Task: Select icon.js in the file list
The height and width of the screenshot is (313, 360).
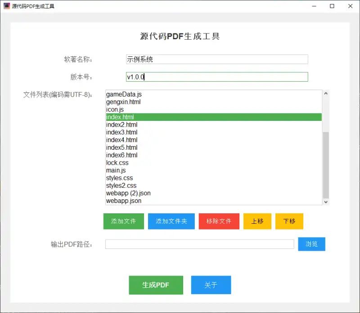Action: point(214,110)
